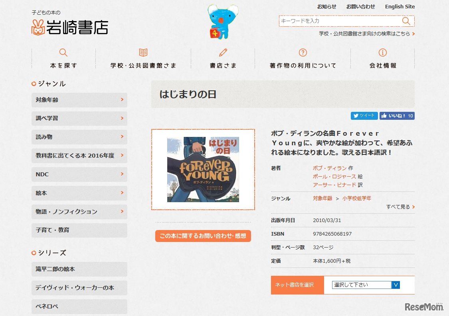Viewport: 449px width, 316px height.
Task: Click the magnifying glass search icon
Action: pos(406,21)
